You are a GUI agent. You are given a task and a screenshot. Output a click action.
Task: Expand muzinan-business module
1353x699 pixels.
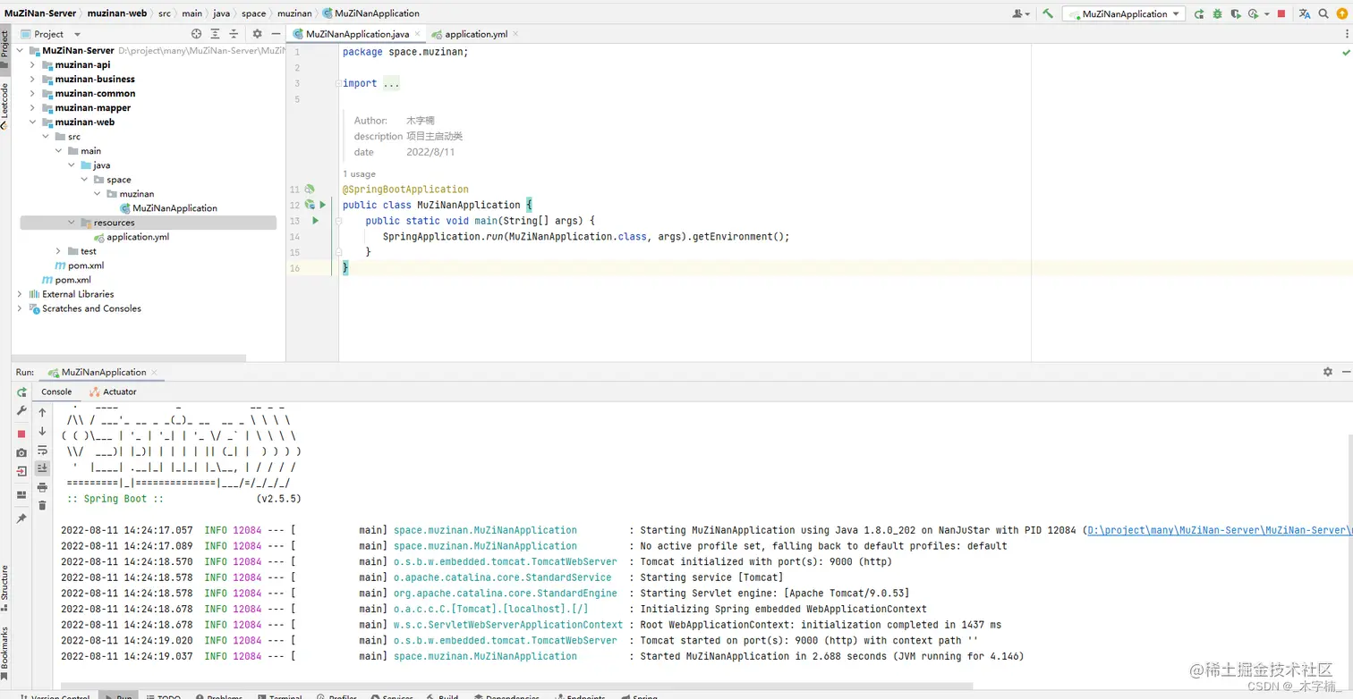pos(33,79)
